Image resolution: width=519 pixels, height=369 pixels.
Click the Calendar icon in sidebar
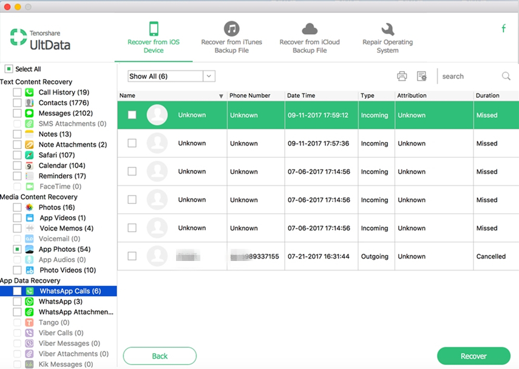point(30,166)
